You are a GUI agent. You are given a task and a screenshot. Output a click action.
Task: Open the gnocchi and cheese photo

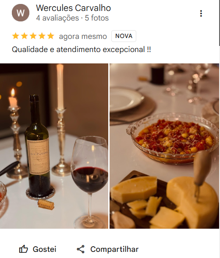click(164, 146)
